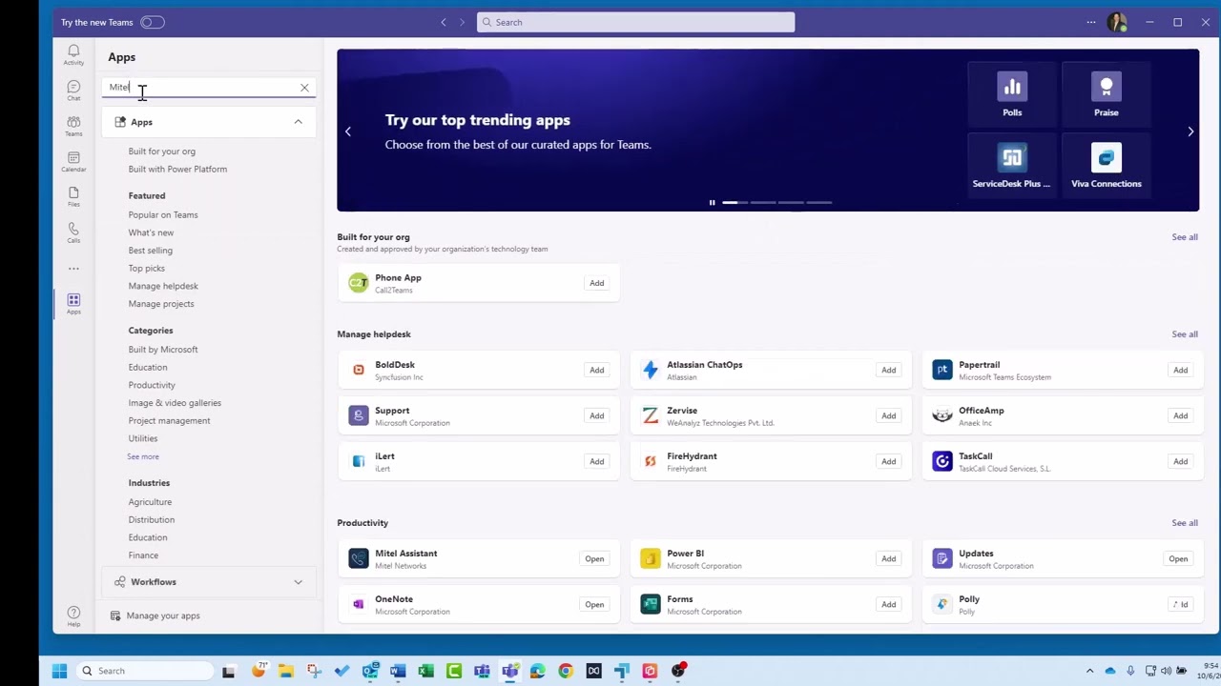Click See more under Categories
The width and height of the screenshot is (1221, 686).
coord(143,456)
